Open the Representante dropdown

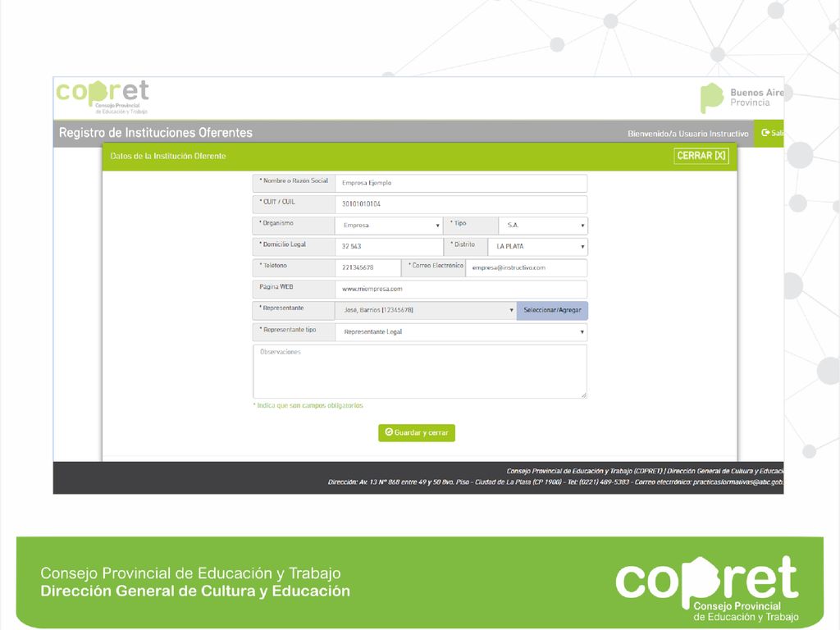click(x=426, y=310)
